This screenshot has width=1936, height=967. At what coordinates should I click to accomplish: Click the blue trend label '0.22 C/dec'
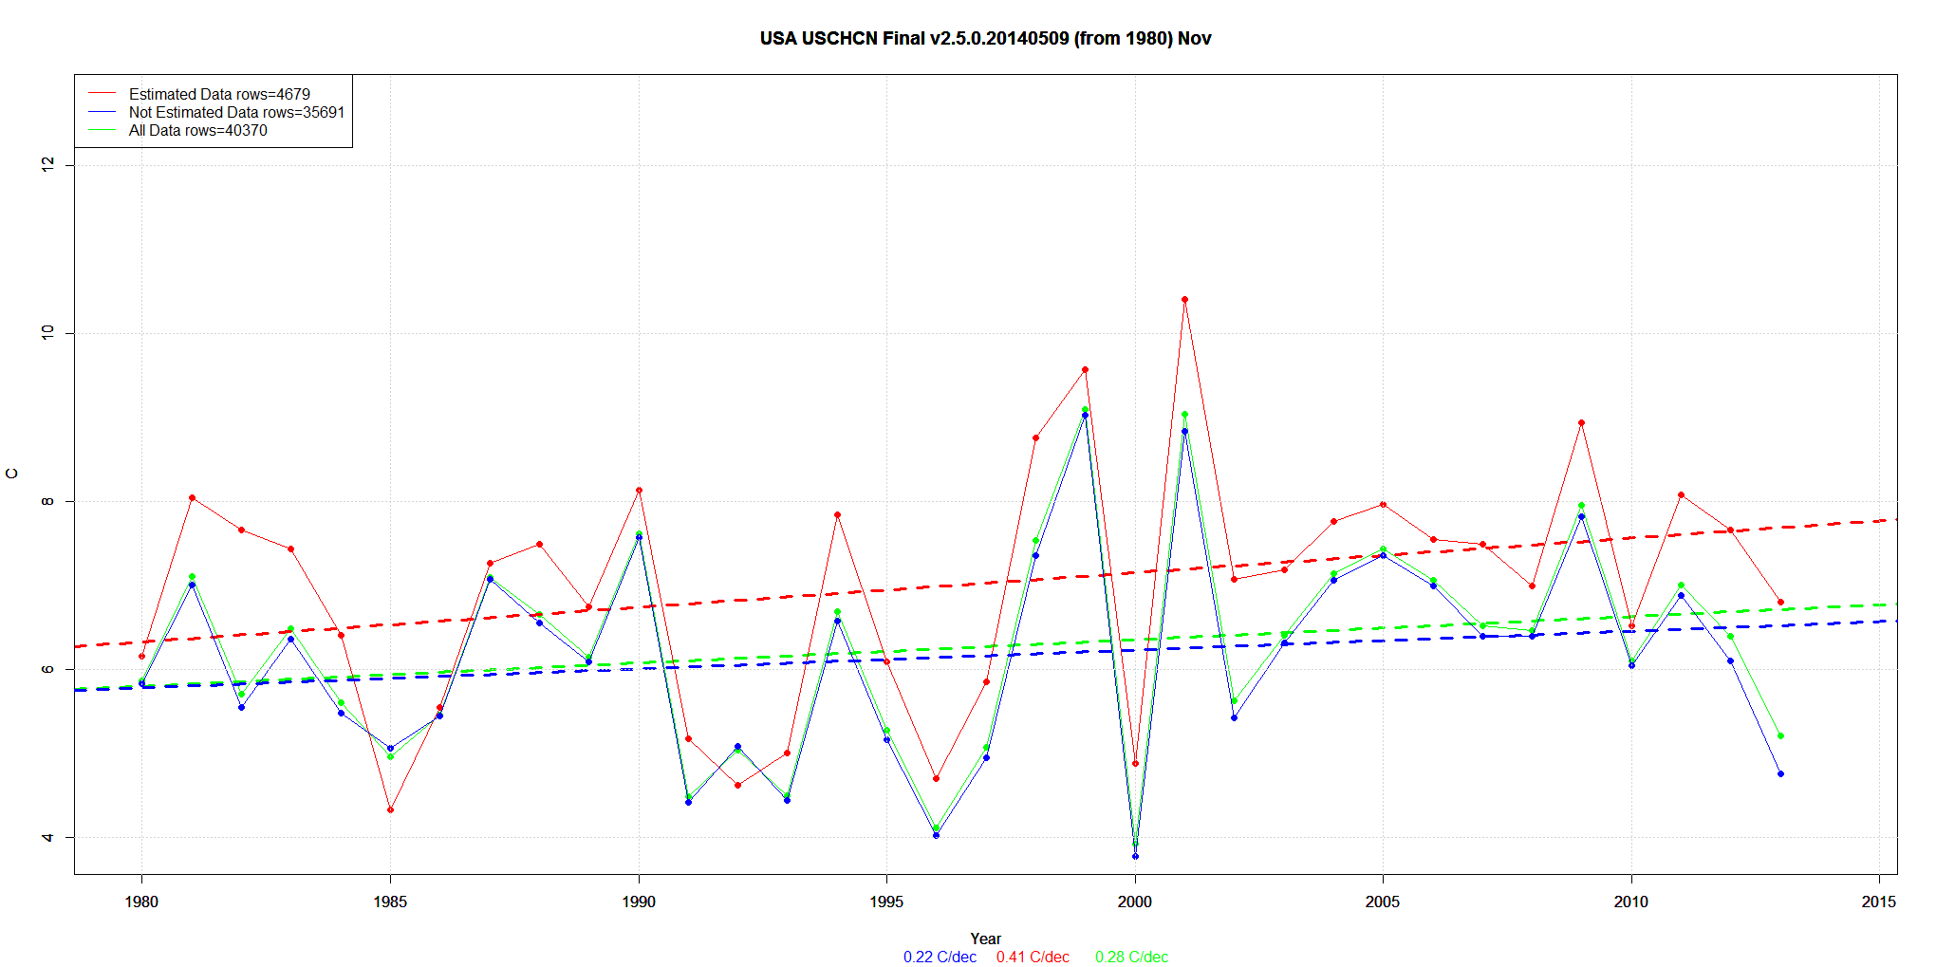pyautogui.click(x=940, y=957)
